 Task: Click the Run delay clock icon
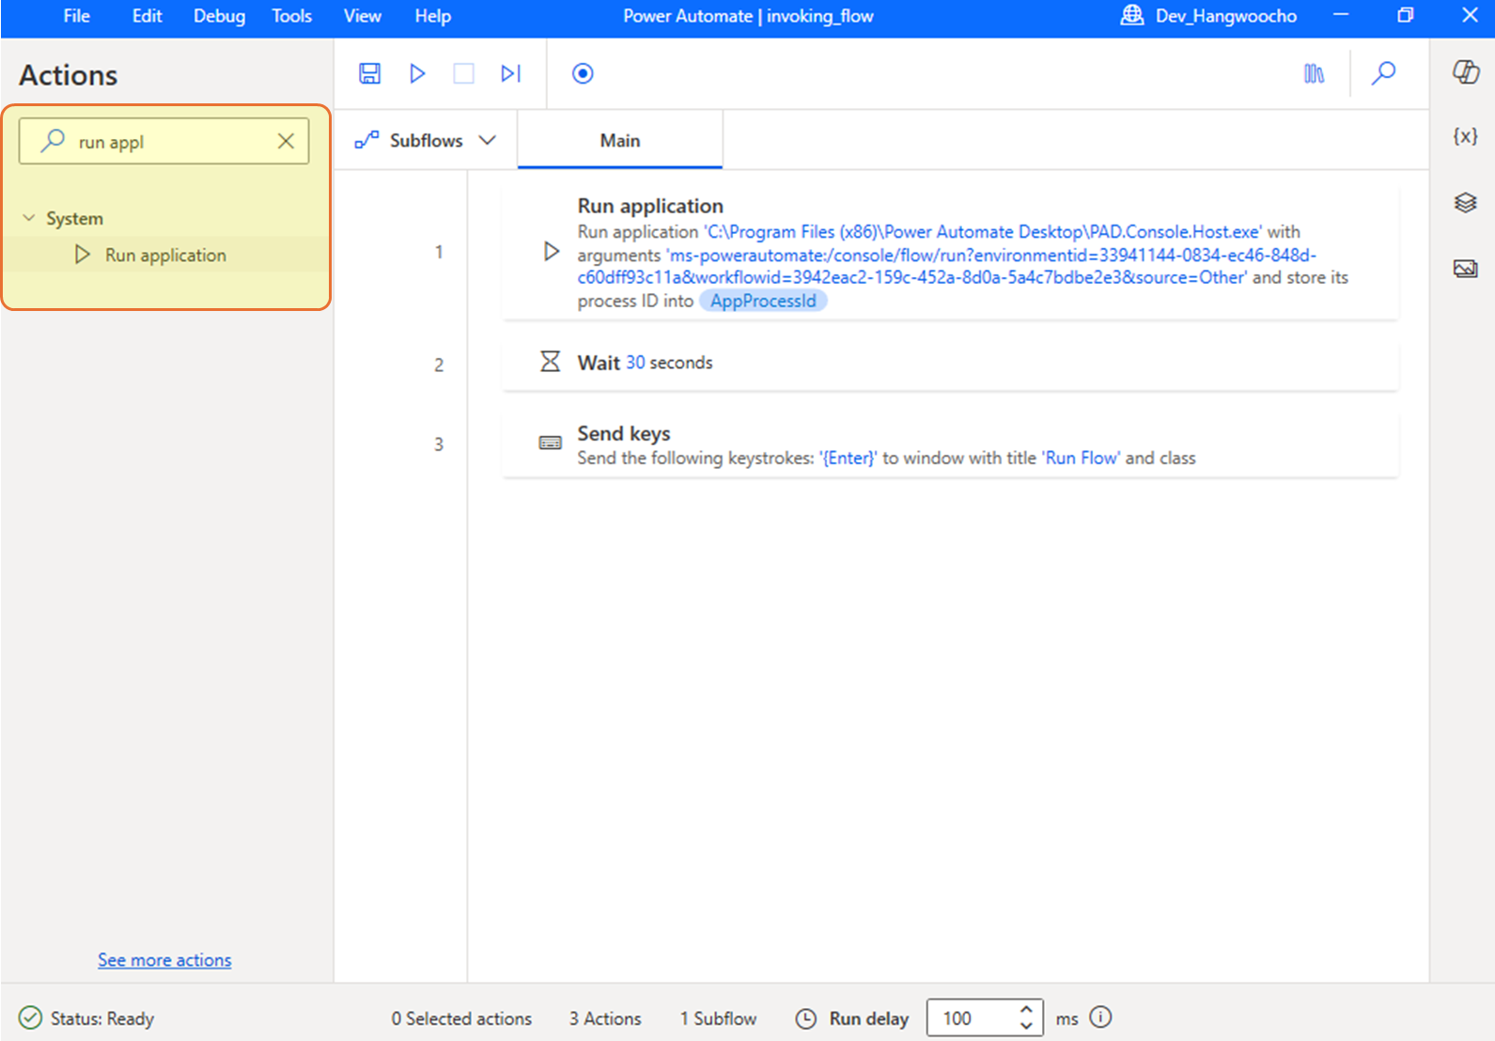point(806,1018)
